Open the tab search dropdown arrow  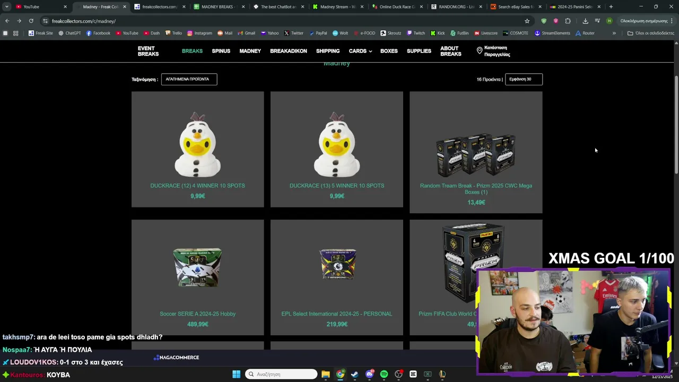click(x=6, y=7)
